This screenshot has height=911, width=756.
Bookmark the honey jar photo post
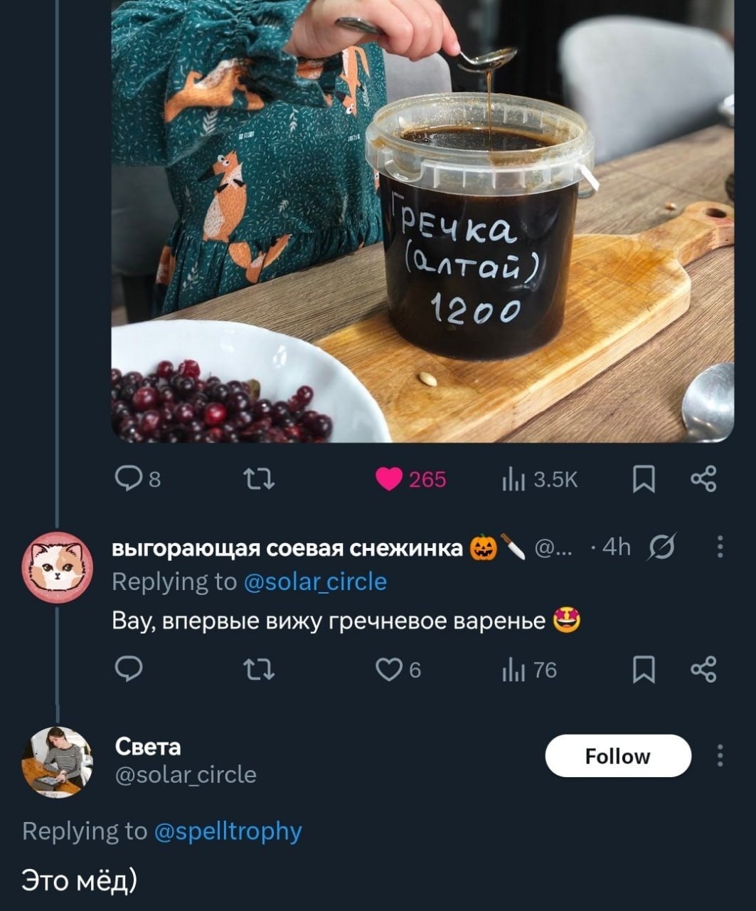coord(644,479)
